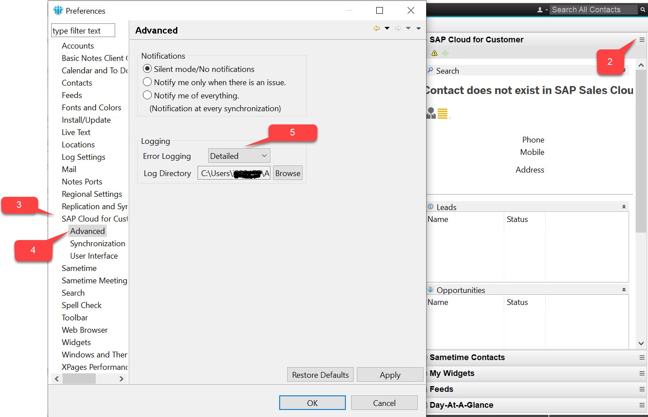Click the search magnifier in Search All Contacts

point(643,10)
